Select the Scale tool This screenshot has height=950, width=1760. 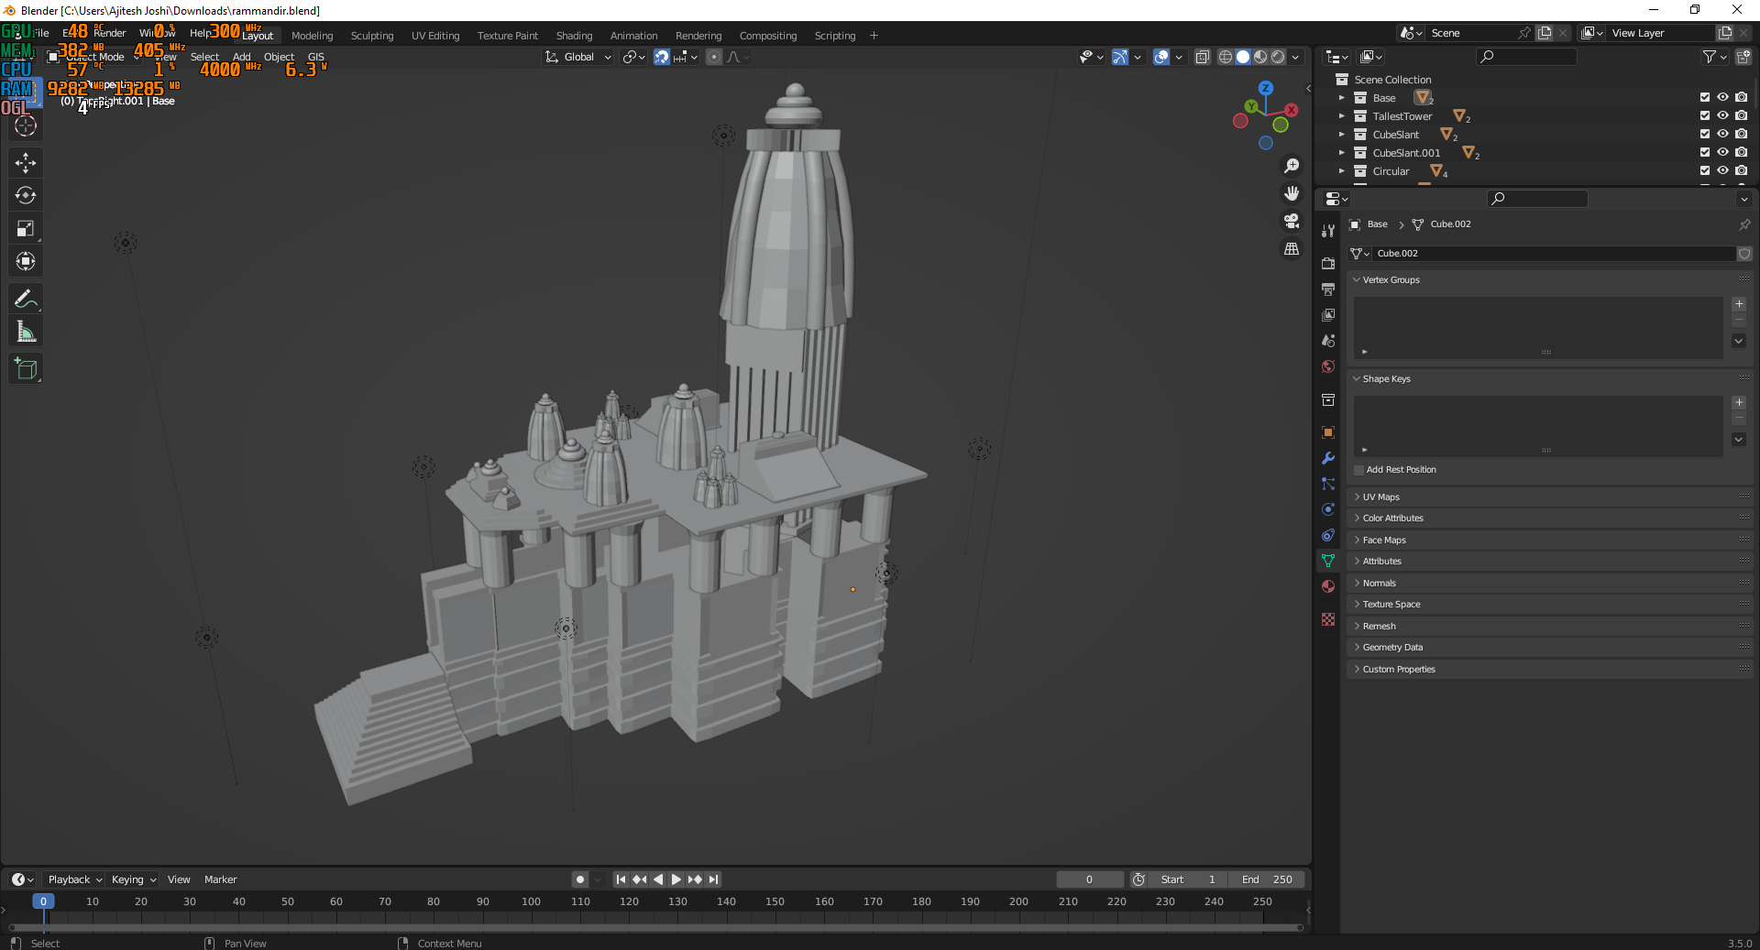[26, 228]
